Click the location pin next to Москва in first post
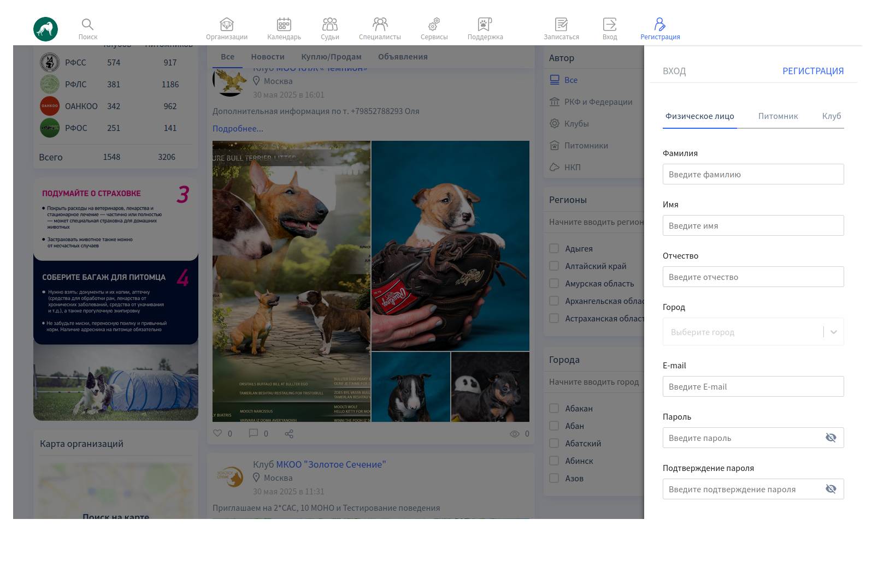Viewport: 872px width, 561px height. [x=256, y=81]
